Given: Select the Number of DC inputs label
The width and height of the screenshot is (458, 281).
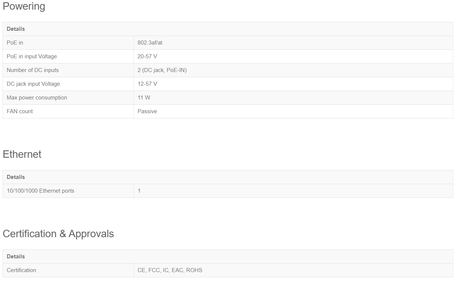Looking at the screenshot, I should (33, 70).
